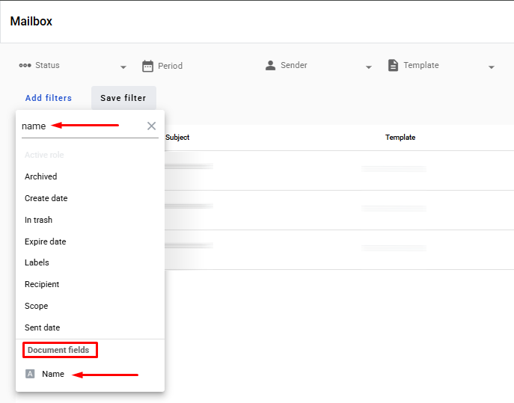Viewport: 514px width, 403px height.
Task: Choose Expire date from the list
Action: point(46,242)
